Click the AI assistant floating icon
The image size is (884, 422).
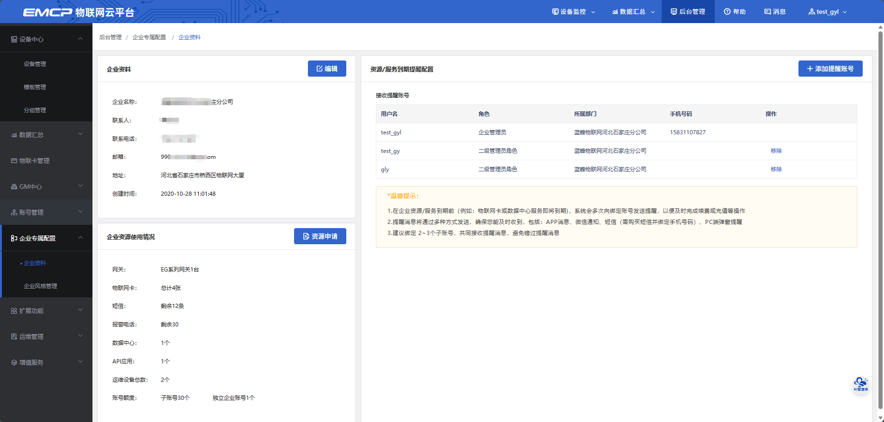(860, 384)
